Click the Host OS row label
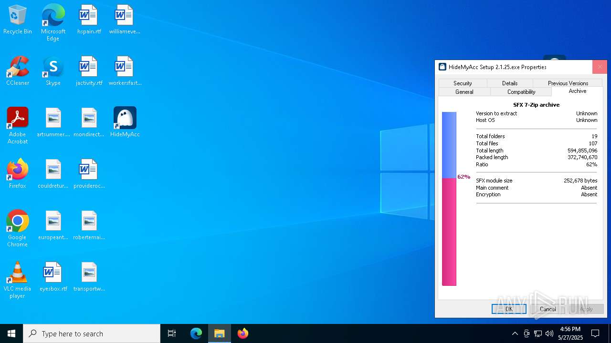The width and height of the screenshot is (611, 343). (x=485, y=120)
